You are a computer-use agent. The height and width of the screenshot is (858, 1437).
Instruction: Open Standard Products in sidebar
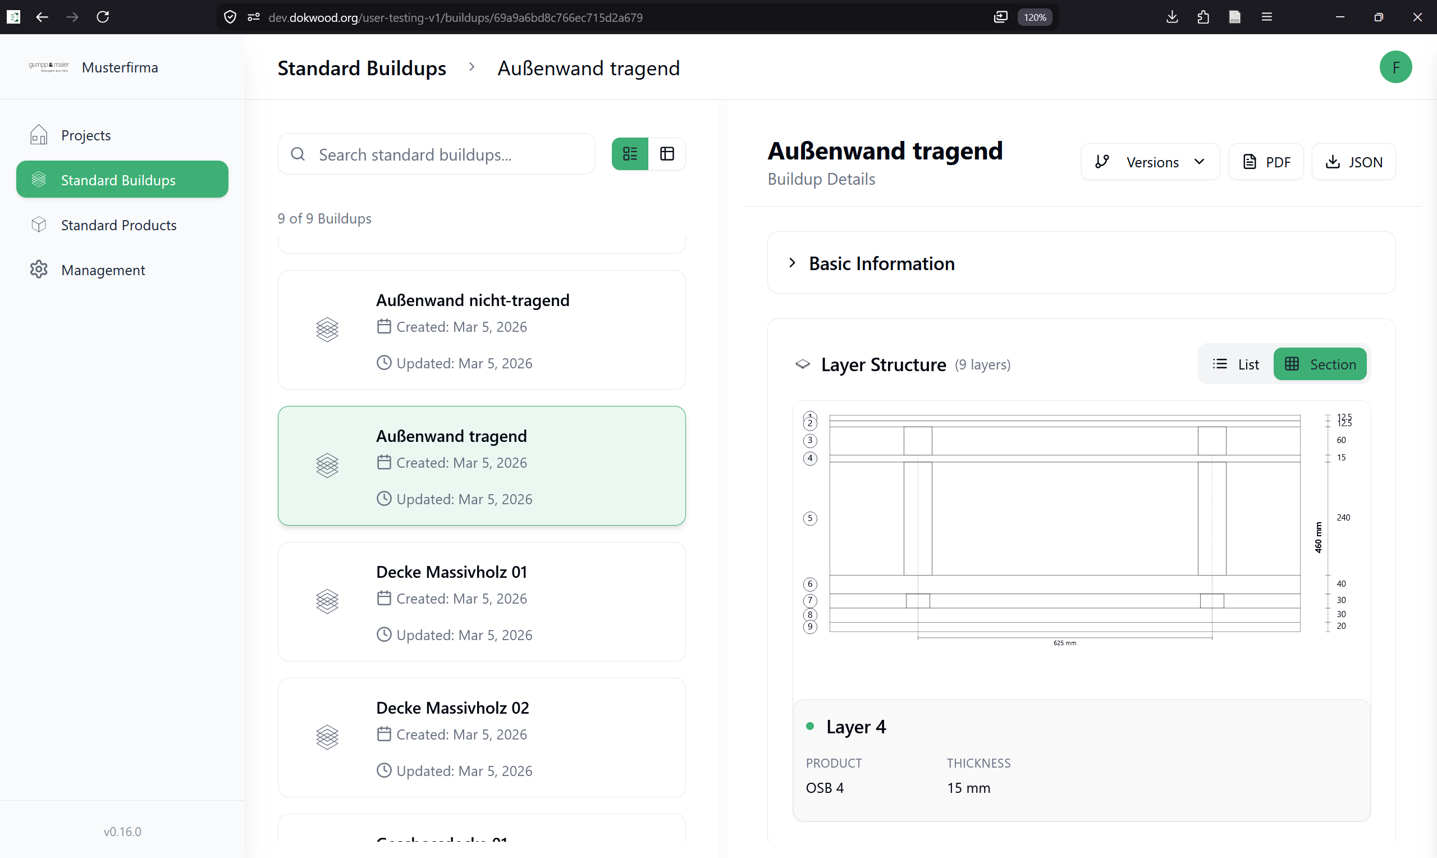pyautogui.click(x=118, y=225)
